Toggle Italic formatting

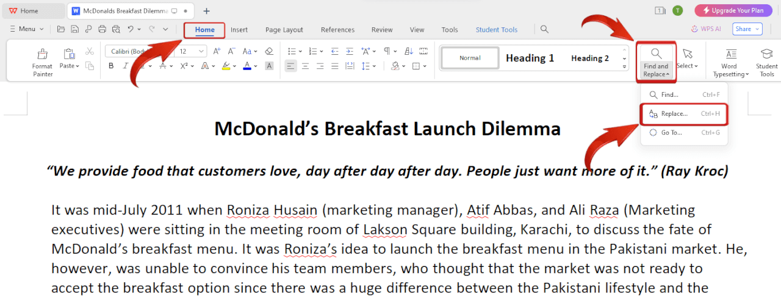coord(126,66)
